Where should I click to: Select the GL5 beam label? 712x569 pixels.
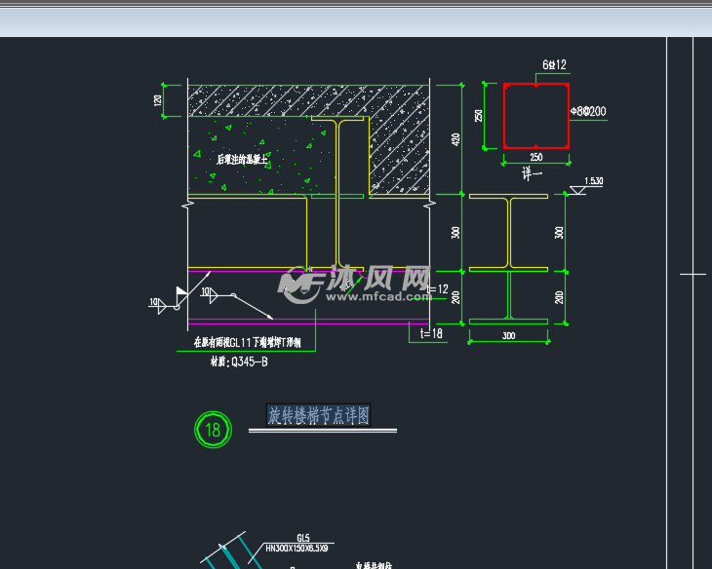tap(303, 538)
